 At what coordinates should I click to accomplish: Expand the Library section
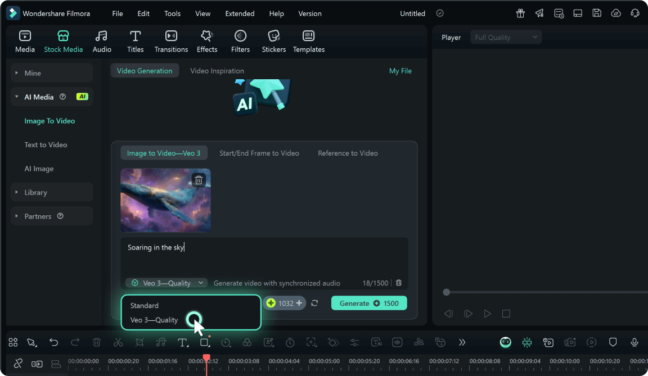[16, 192]
